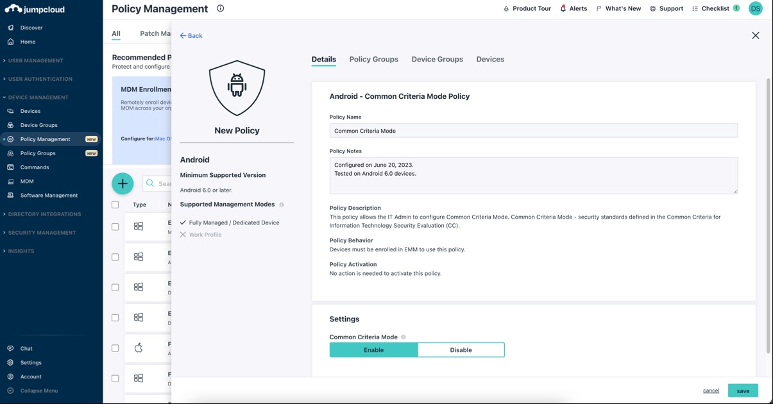Save the Common Criteria Mode policy
The width and height of the screenshot is (773, 404).
pos(742,390)
